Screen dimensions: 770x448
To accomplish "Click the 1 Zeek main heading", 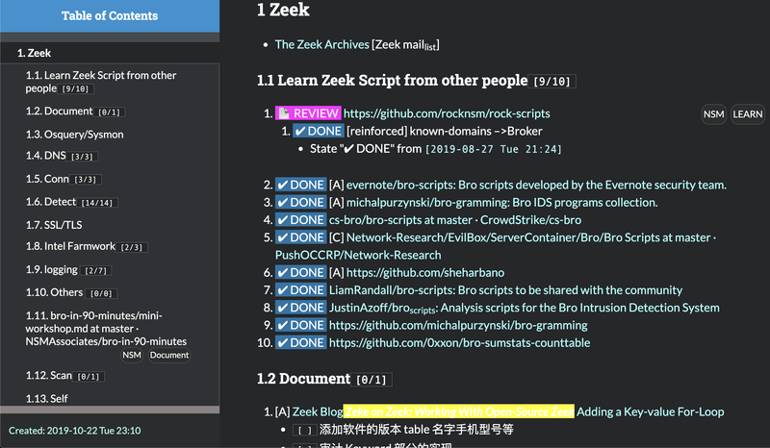I will point(283,10).
